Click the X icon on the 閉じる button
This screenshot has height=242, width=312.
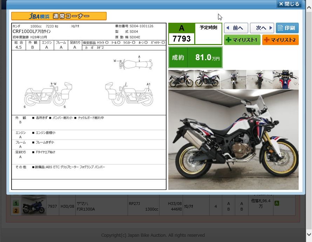pos(281,4)
